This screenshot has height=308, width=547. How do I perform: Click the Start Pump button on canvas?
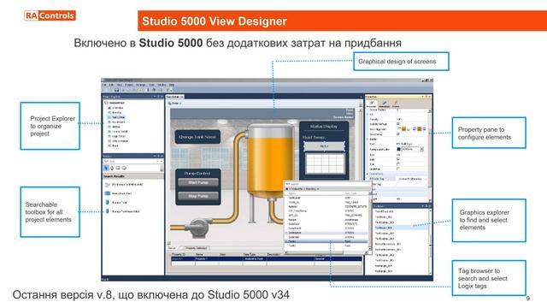coord(198,182)
